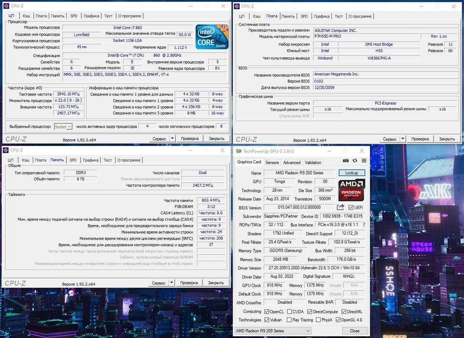This screenshot has width=464, height=338.
Task: Click the 176.0 GB/s bandwidth value
Action: pyautogui.click(x=346, y=259)
